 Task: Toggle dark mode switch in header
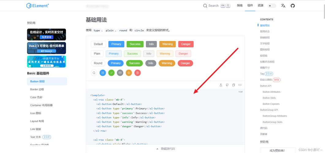coord(272,6)
